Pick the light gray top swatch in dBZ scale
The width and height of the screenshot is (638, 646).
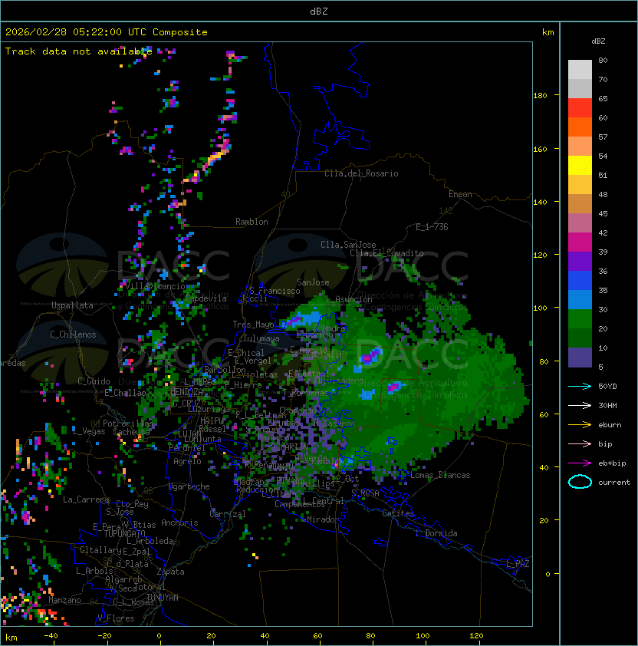(x=580, y=70)
